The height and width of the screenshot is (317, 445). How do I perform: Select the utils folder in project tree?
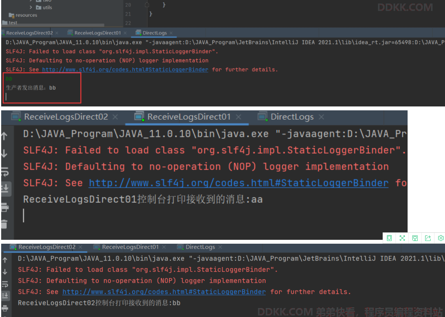[x=44, y=7]
